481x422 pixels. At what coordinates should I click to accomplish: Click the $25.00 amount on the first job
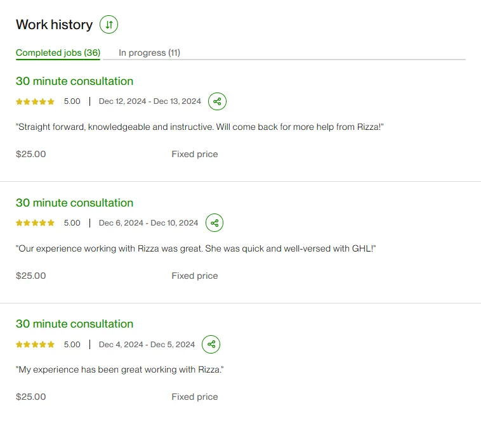tap(30, 154)
